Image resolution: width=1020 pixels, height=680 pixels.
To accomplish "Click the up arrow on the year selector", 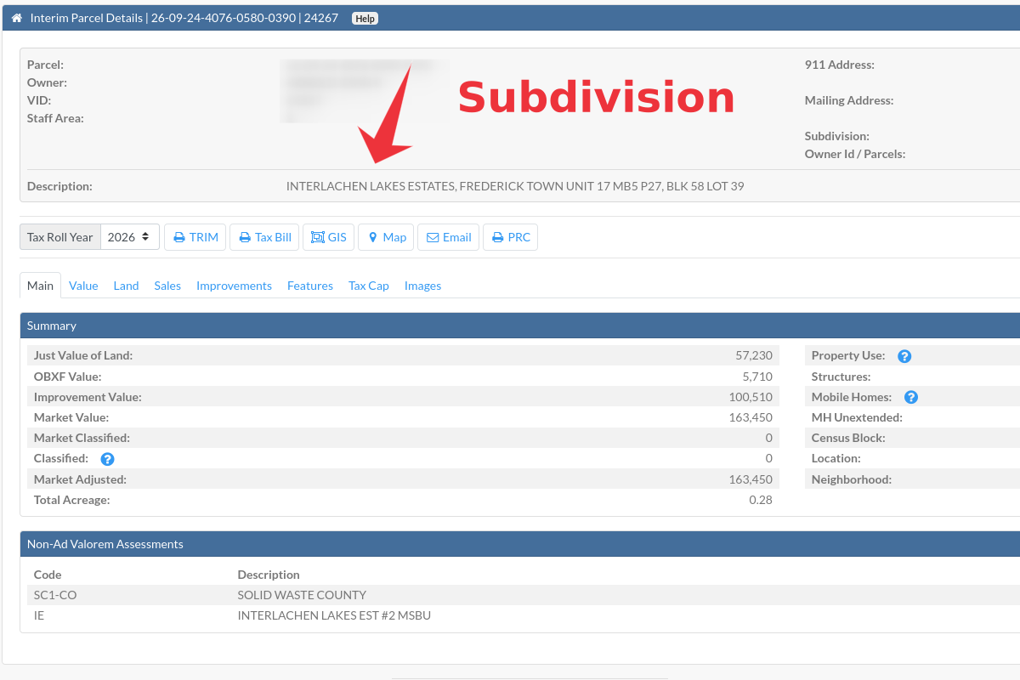I will (145, 235).
